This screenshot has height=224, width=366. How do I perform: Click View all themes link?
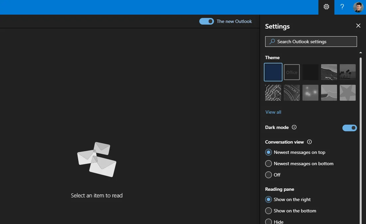click(x=273, y=112)
